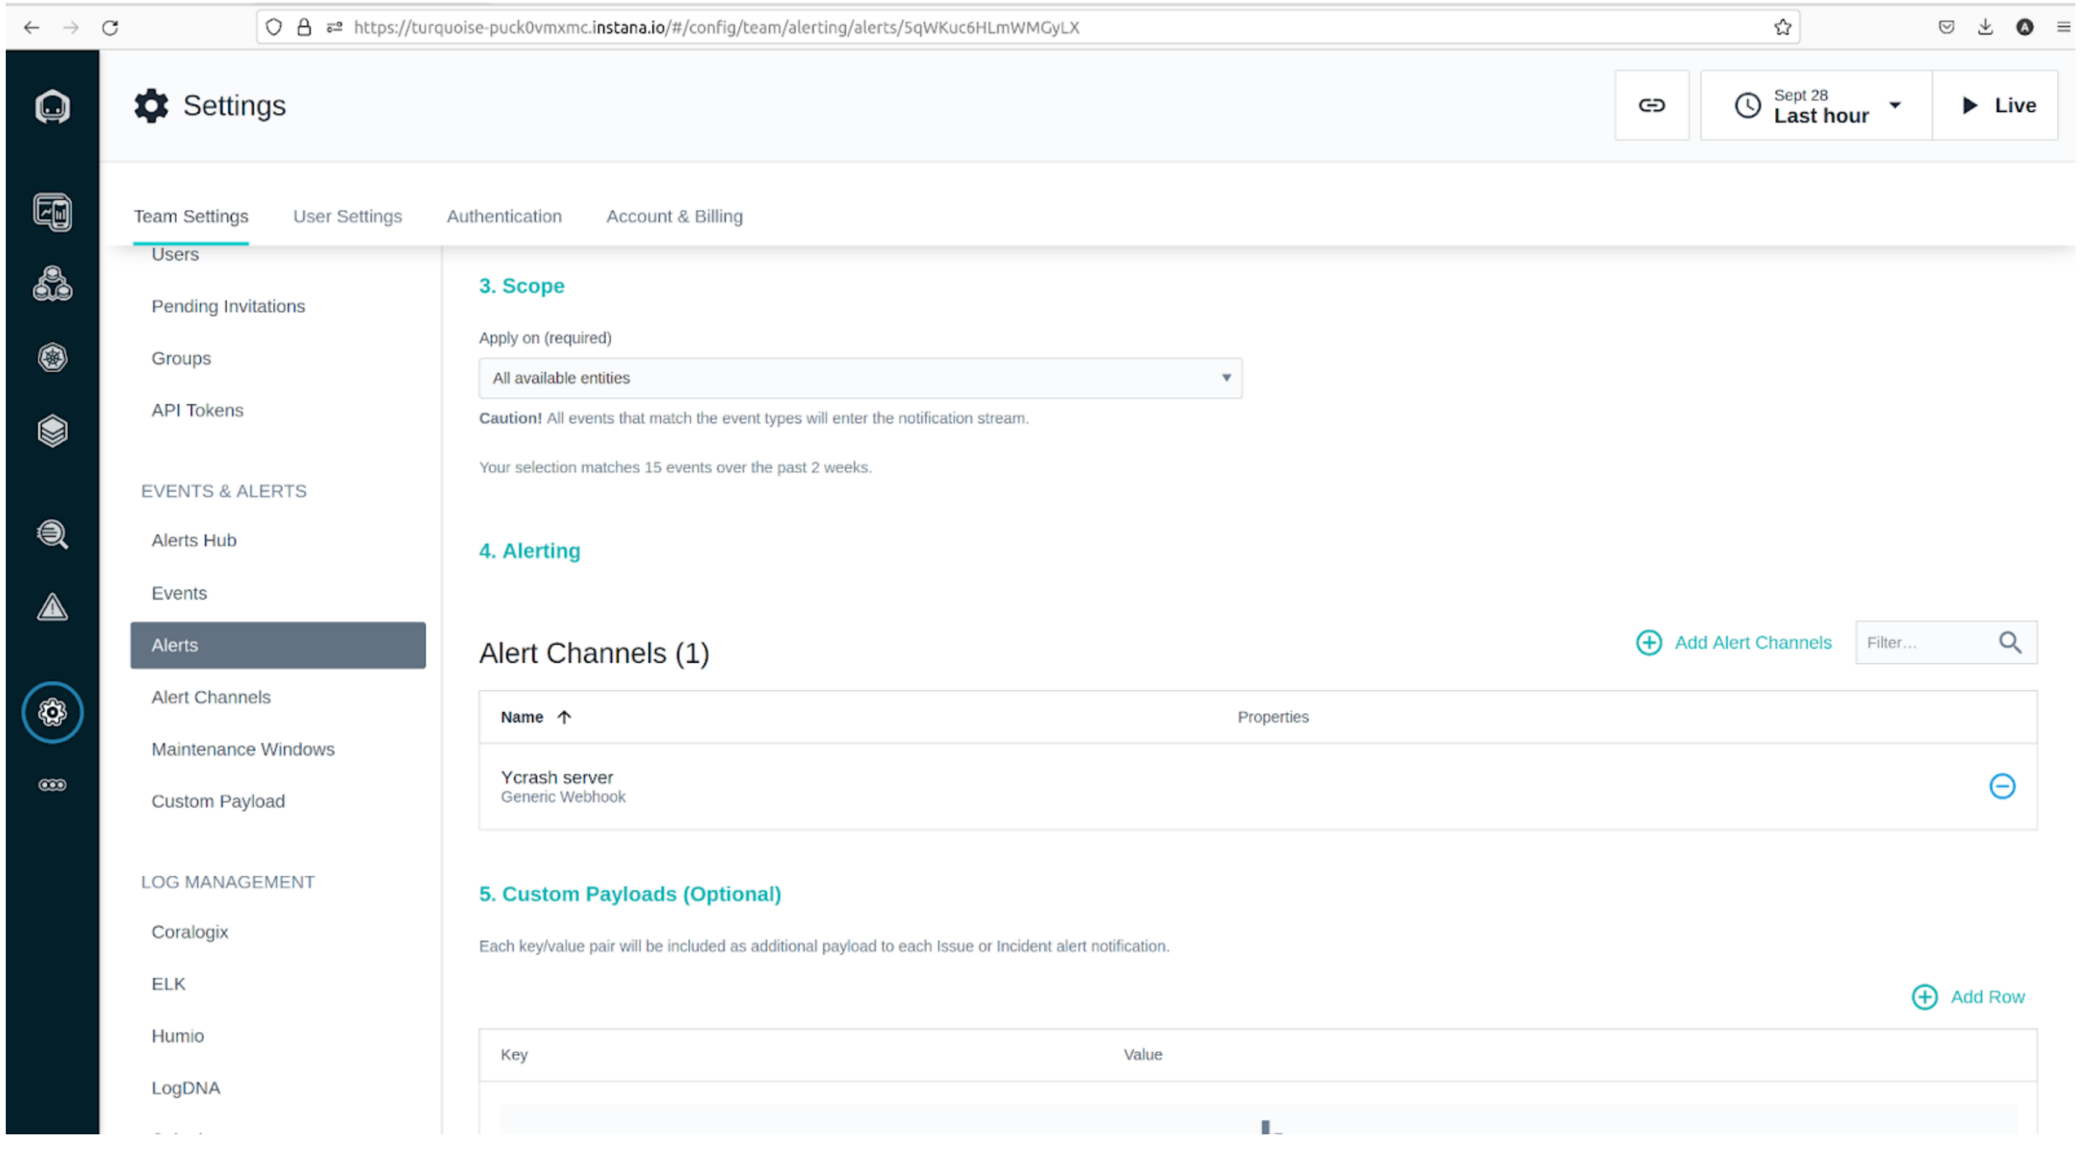Switch to Account & Billing tab
The width and height of the screenshot is (2085, 1157).
(x=675, y=216)
